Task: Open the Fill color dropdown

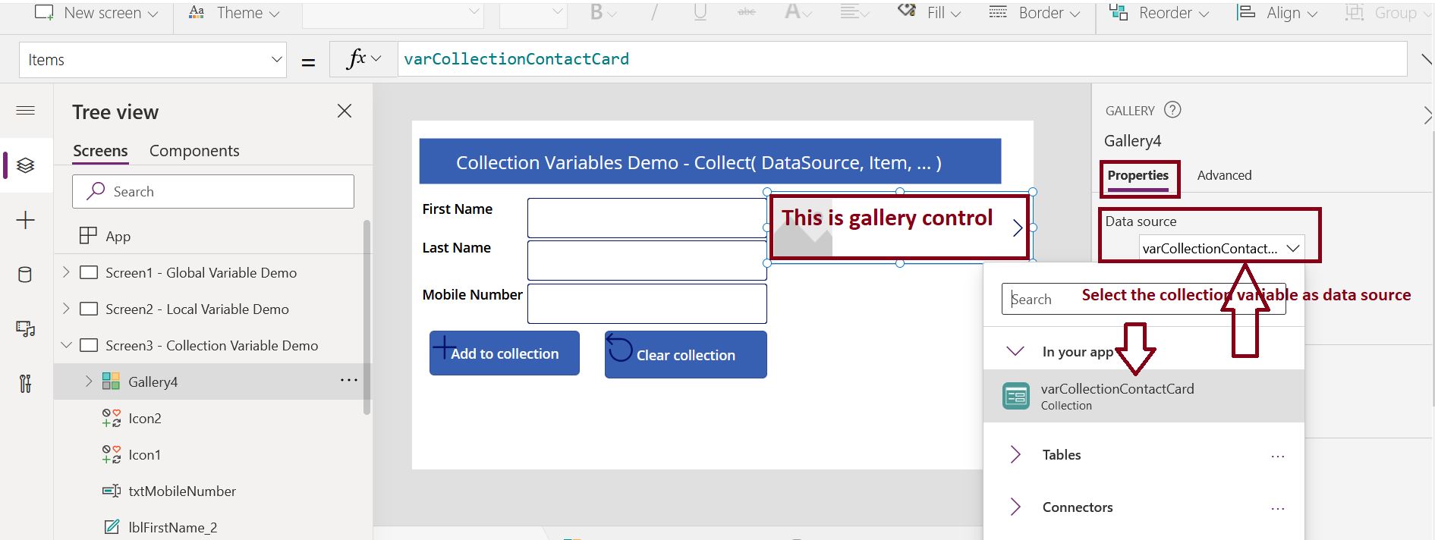Action: pos(930,13)
